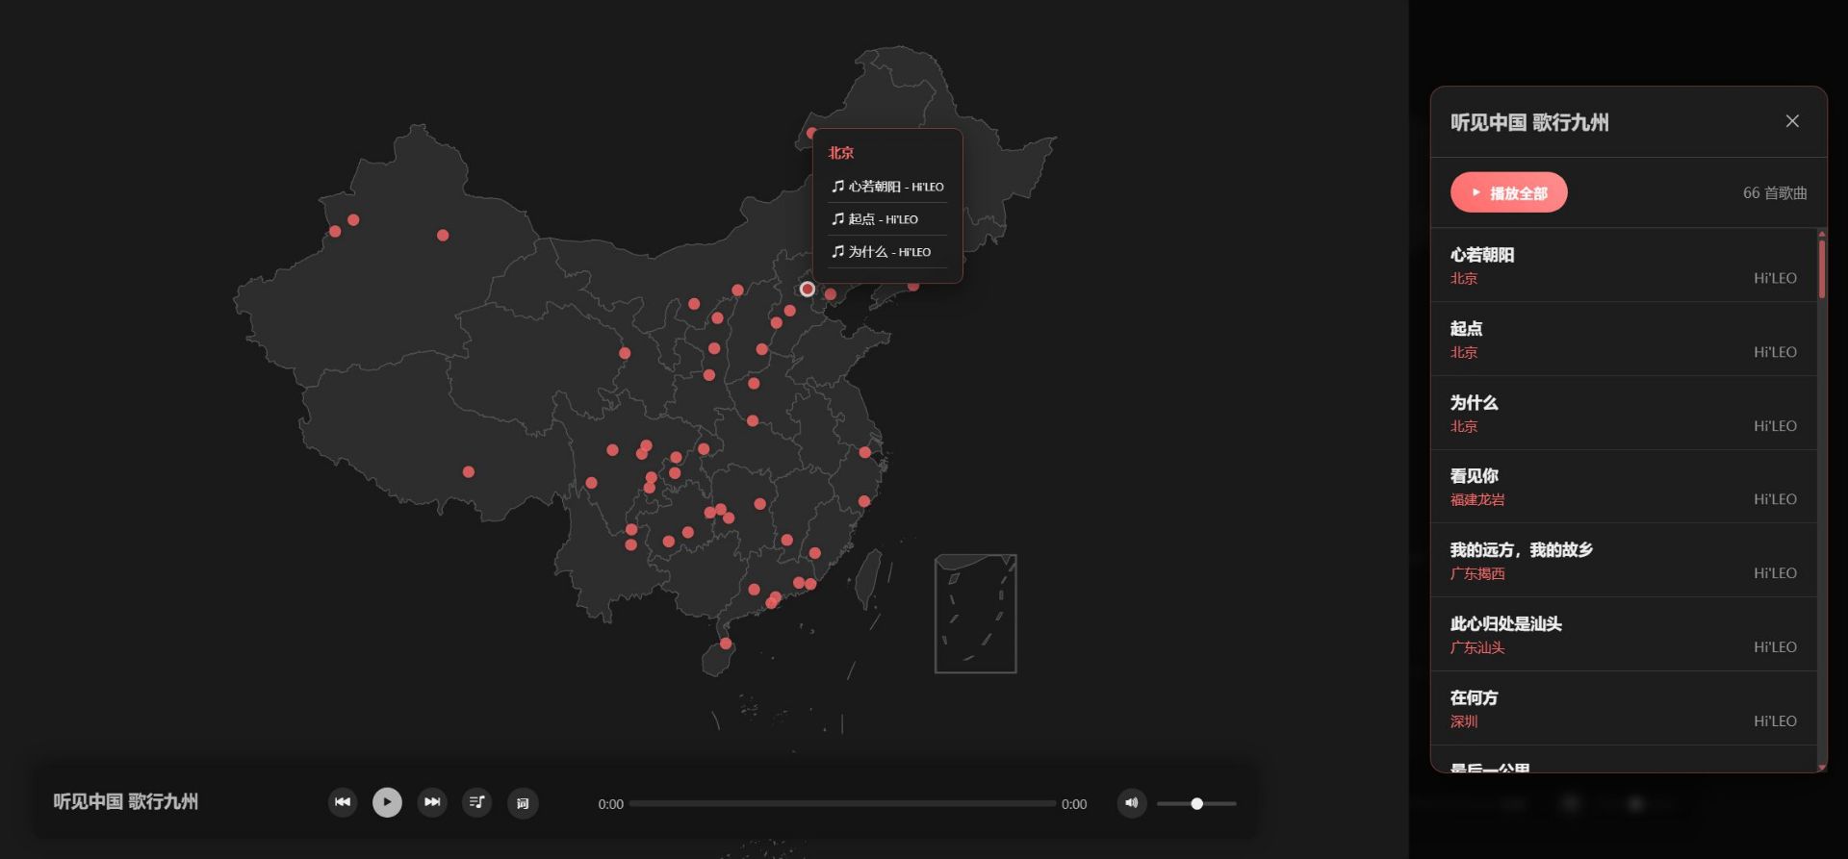Click the Hainan island location dot
This screenshot has height=859, width=1848.
pyautogui.click(x=726, y=644)
